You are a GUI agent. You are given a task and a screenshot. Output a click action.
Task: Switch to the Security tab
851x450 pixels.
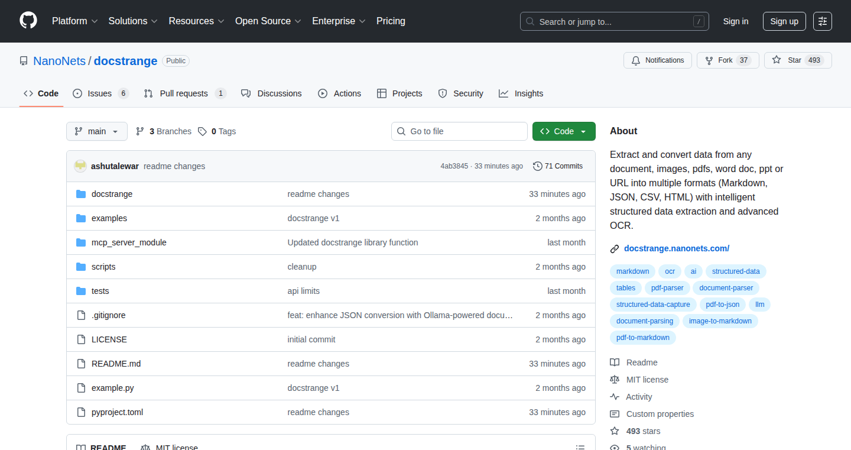(460, 93)
